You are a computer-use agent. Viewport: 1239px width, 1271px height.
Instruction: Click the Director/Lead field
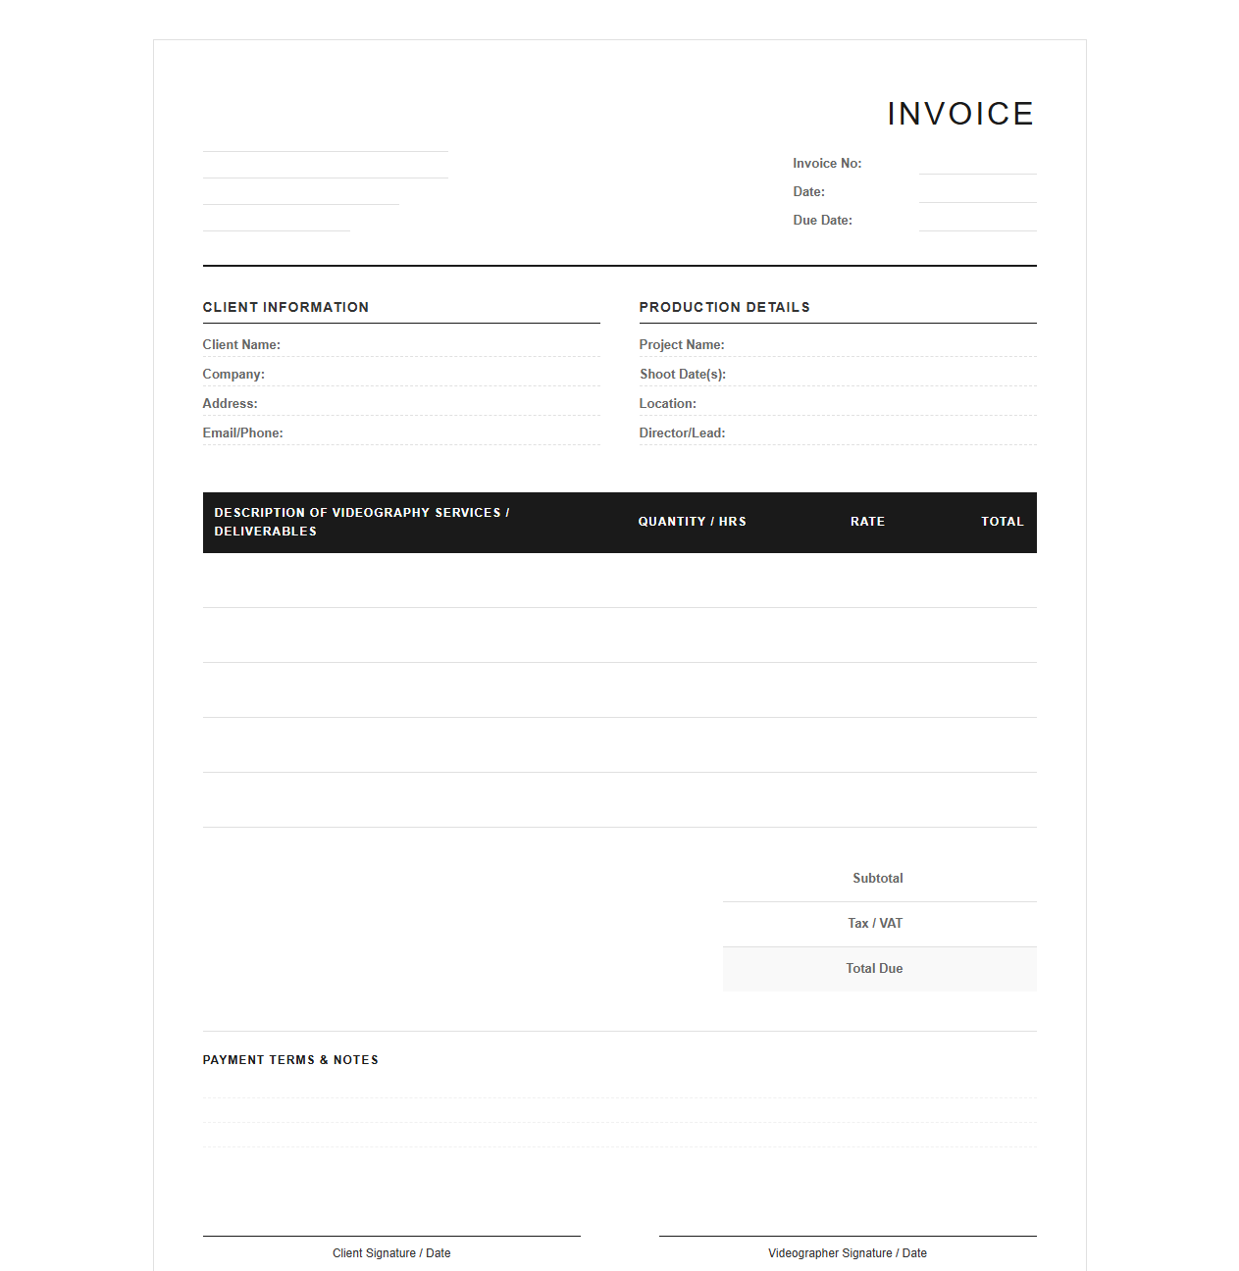(x=838, y=432)
